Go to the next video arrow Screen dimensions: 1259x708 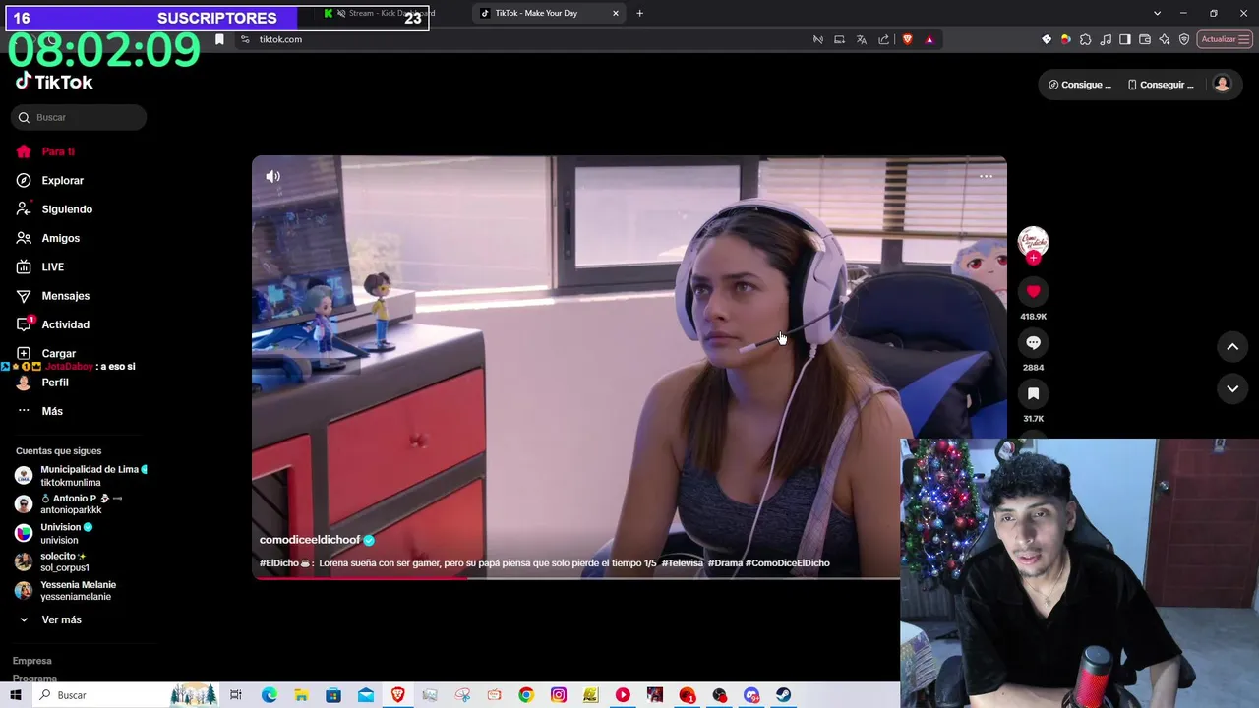pyautogui.click(x=1232, y=389)
